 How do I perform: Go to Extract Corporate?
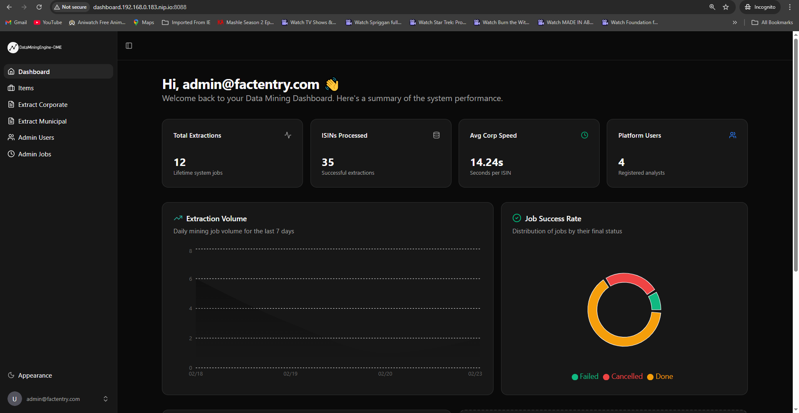[x=58, y=105]
